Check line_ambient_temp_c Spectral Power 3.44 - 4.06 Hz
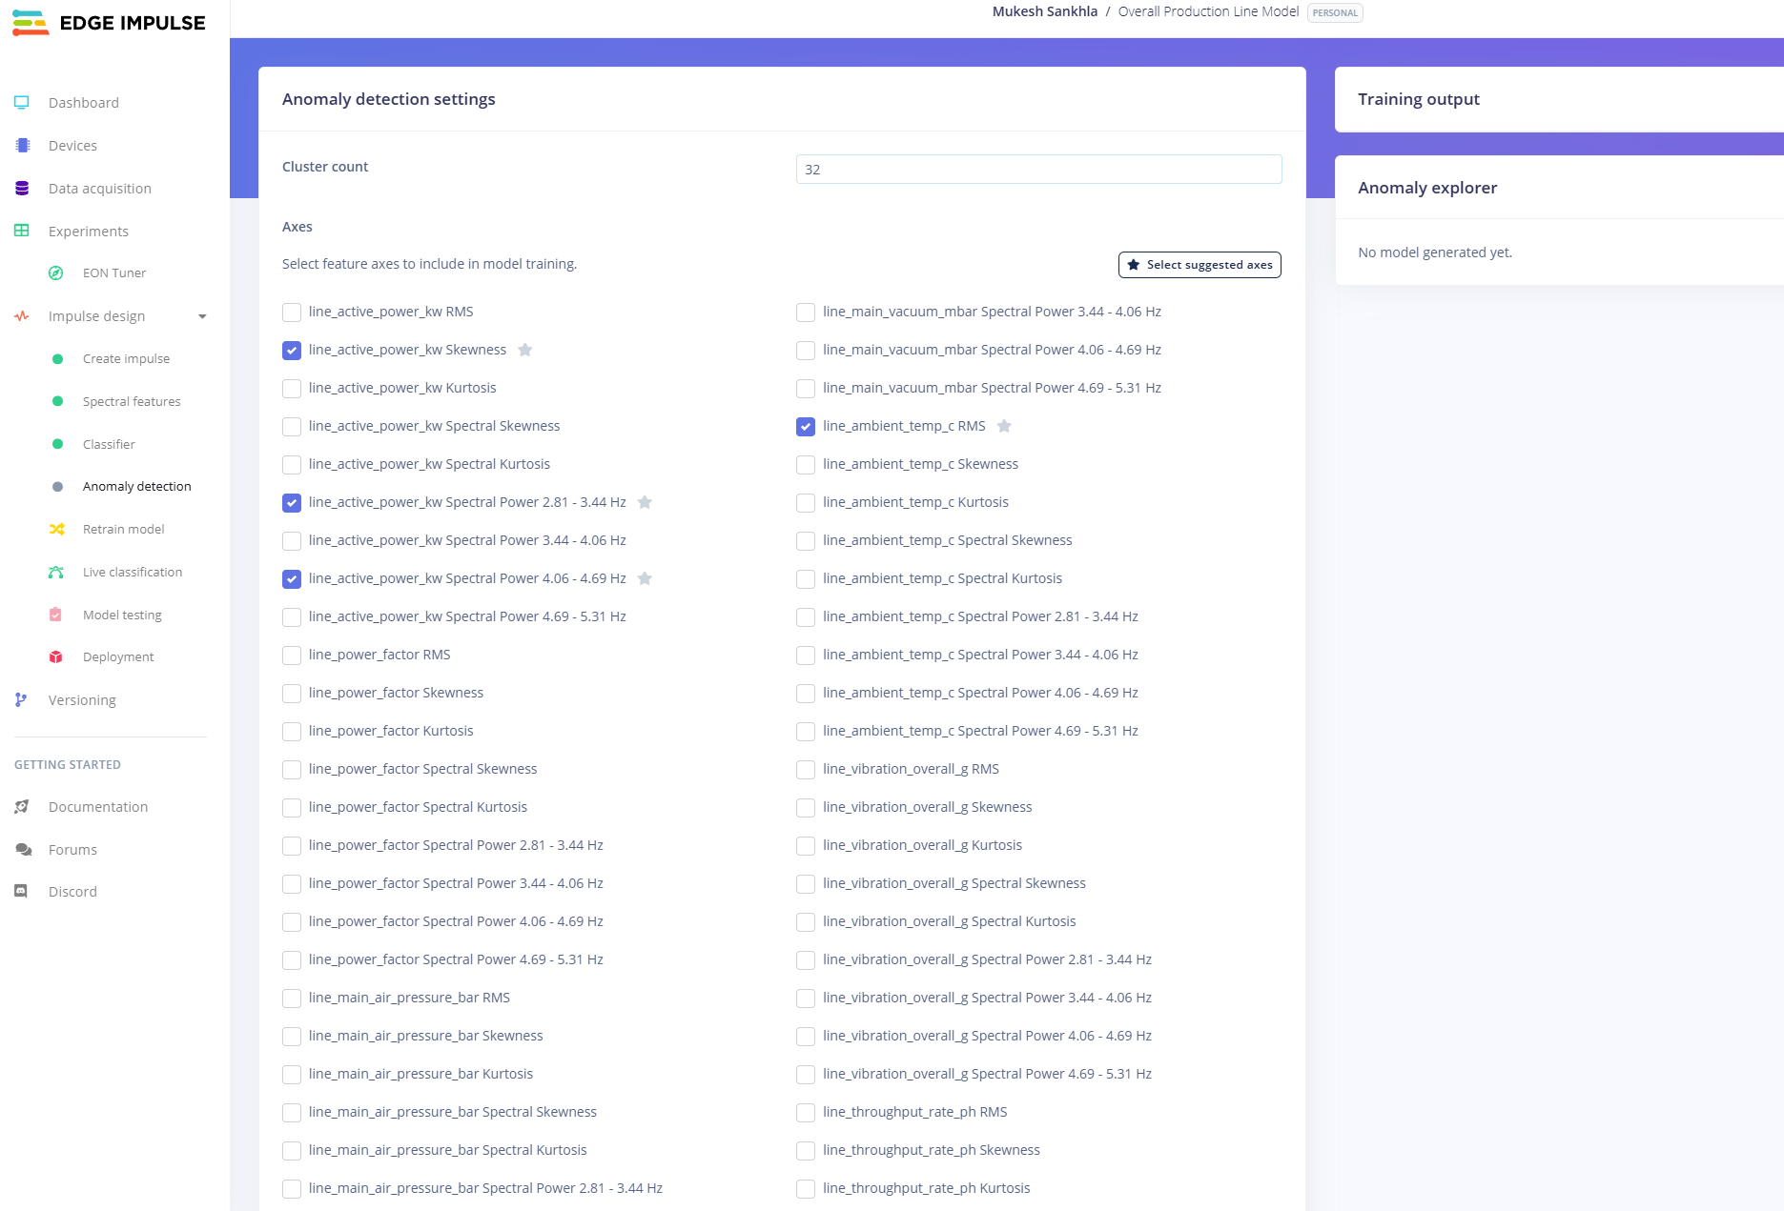The image size is (1784, 1211). coord(806,655)
